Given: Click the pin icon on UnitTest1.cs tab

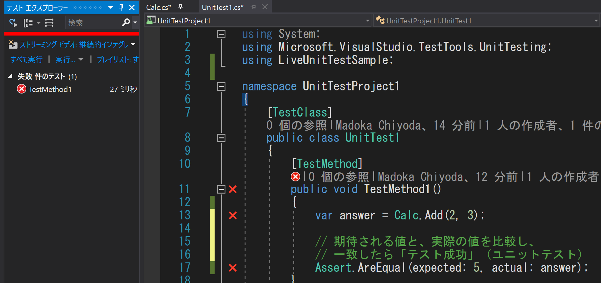Looking at the screenshot, I should click(x=253, y=7).
